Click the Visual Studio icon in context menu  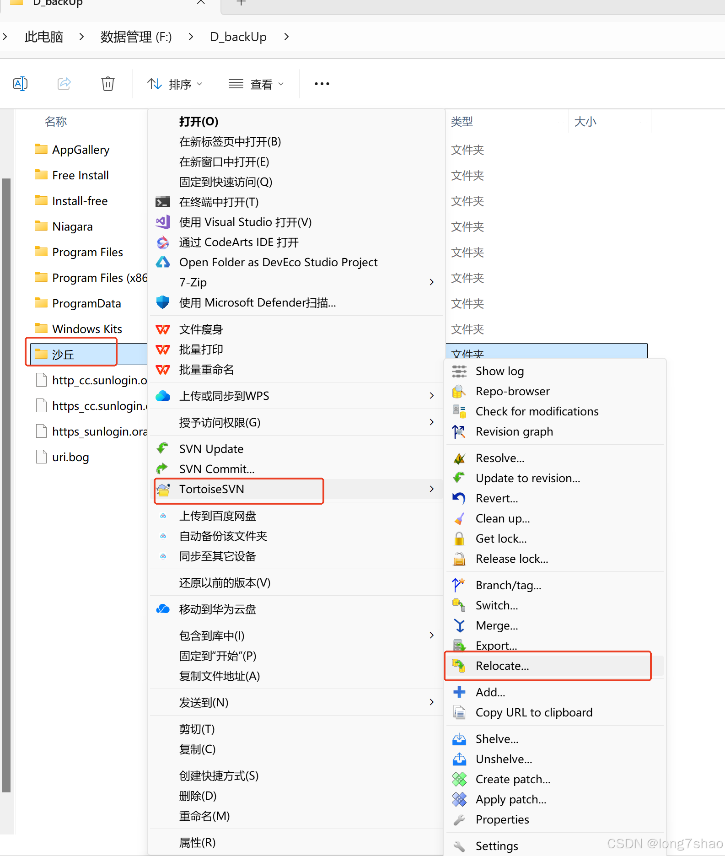(163, 222)
